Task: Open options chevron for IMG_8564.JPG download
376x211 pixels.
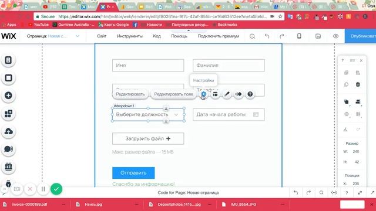Action: pos(283,205)
